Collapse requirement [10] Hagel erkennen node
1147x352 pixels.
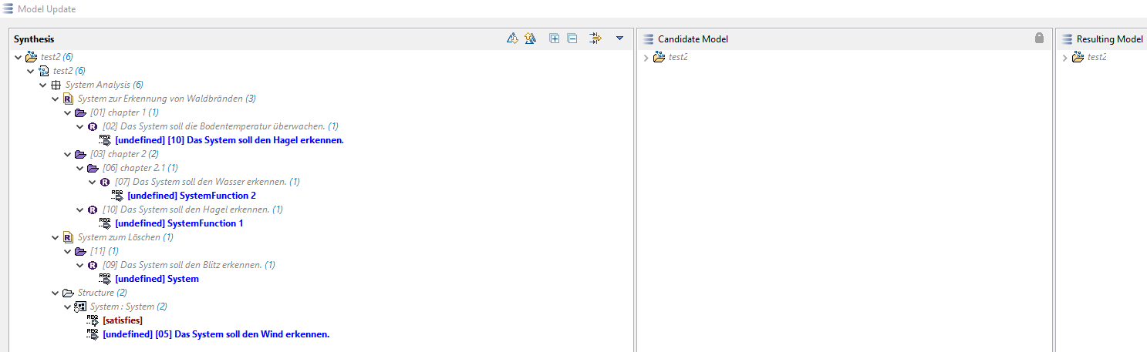click(80, 210)
